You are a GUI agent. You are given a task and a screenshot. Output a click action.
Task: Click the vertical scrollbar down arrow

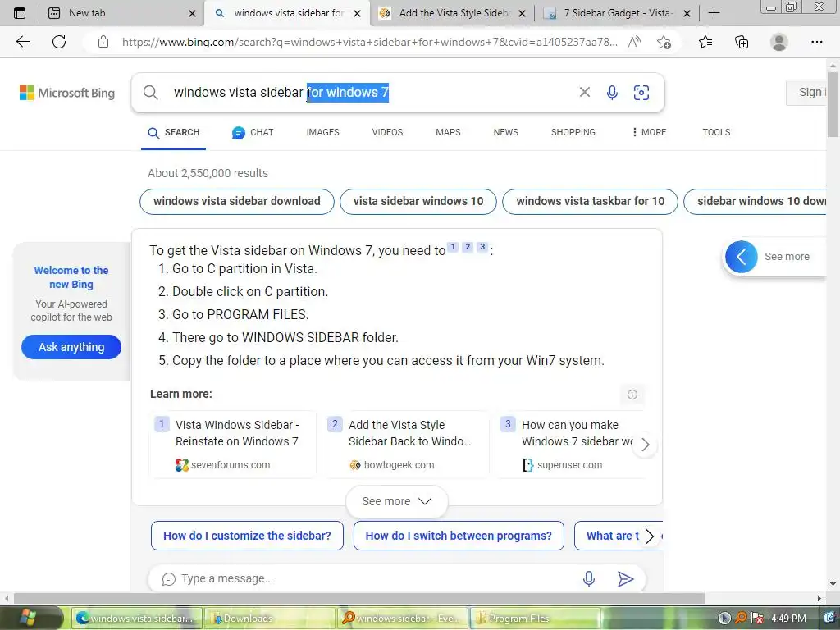[833, 584]
